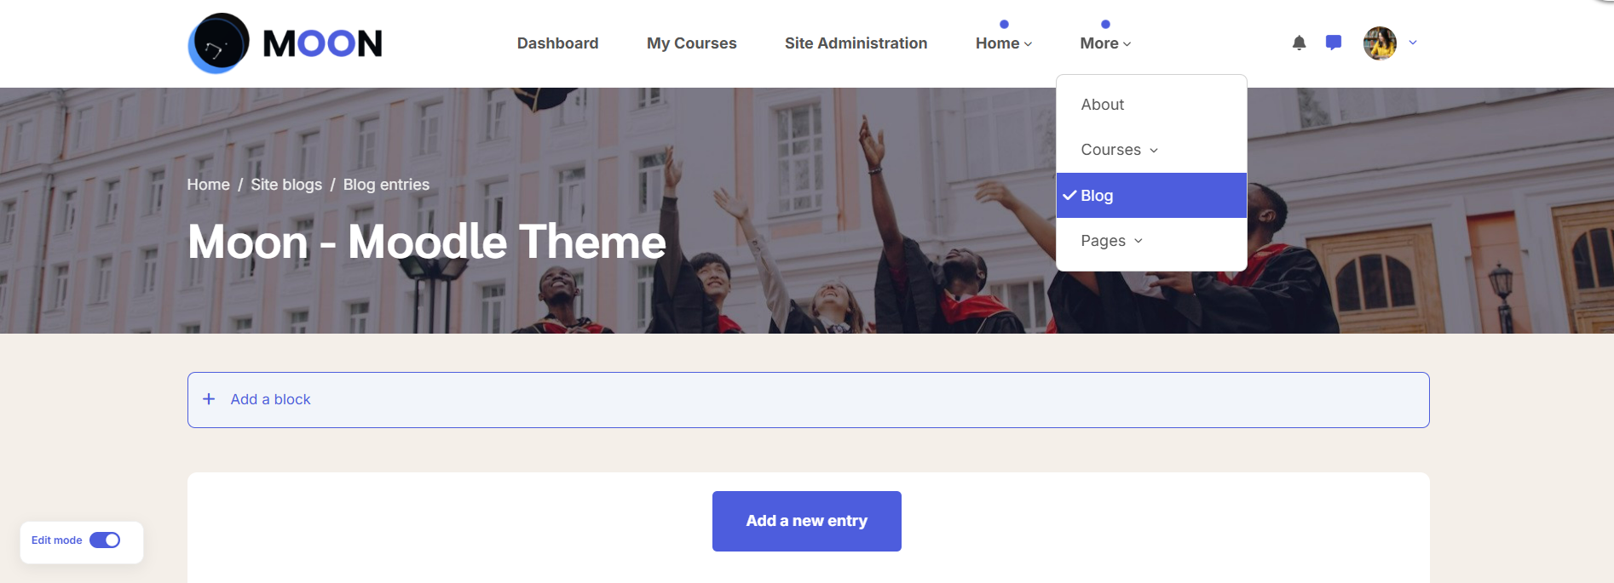Image resolution: width=1614 pixels, height=583 pixels.
Task: Toggle the Edit mode switch
Action: (x=105, y=540)
